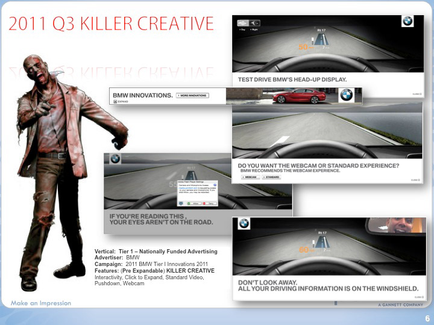This screenshot has height=325, width=434.
Task: Click the orange '60' speed readout in bottom ad
Action: point(304,250)
